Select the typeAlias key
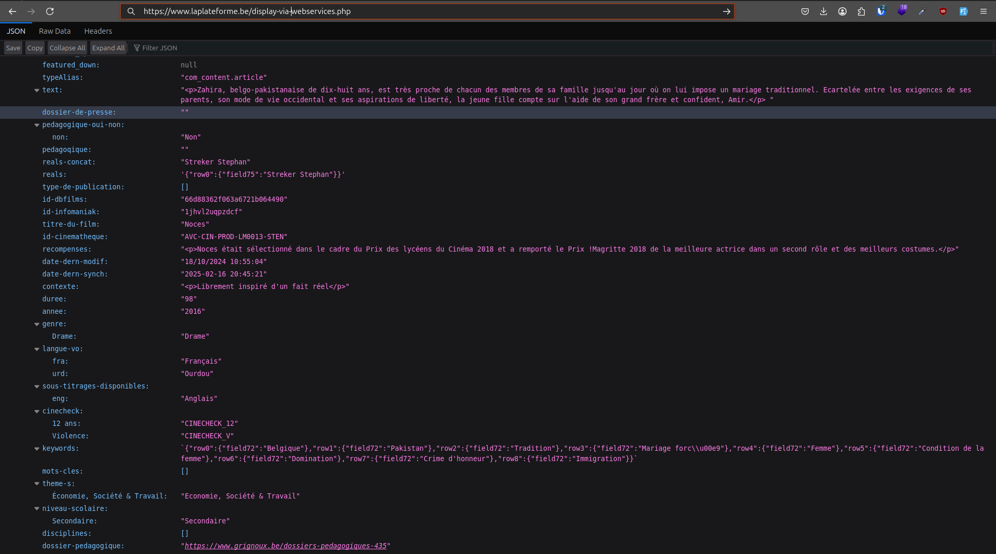Screen dimensions: 996x554 62,77
